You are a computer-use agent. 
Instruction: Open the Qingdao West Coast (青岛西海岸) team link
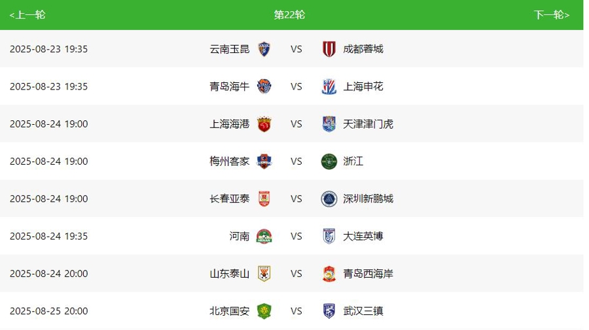(x=368, y=274)
